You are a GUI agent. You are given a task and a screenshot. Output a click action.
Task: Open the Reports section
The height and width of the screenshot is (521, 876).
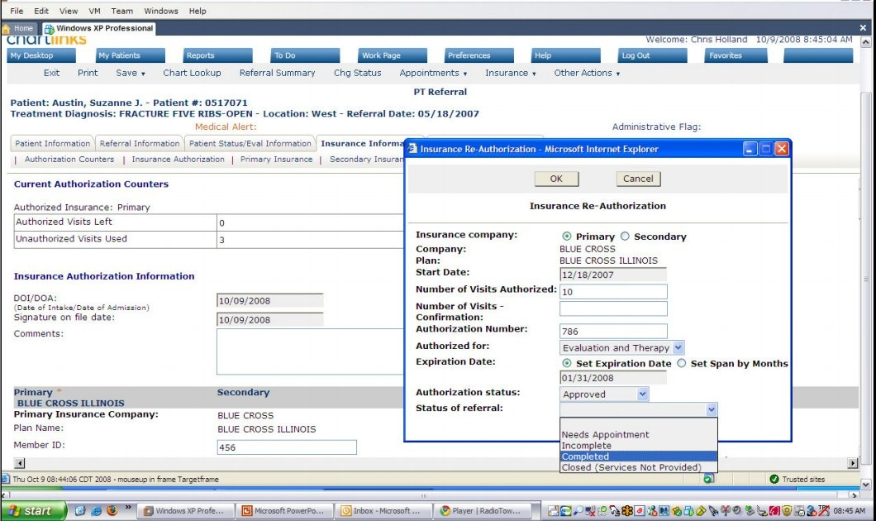(218, 55)
